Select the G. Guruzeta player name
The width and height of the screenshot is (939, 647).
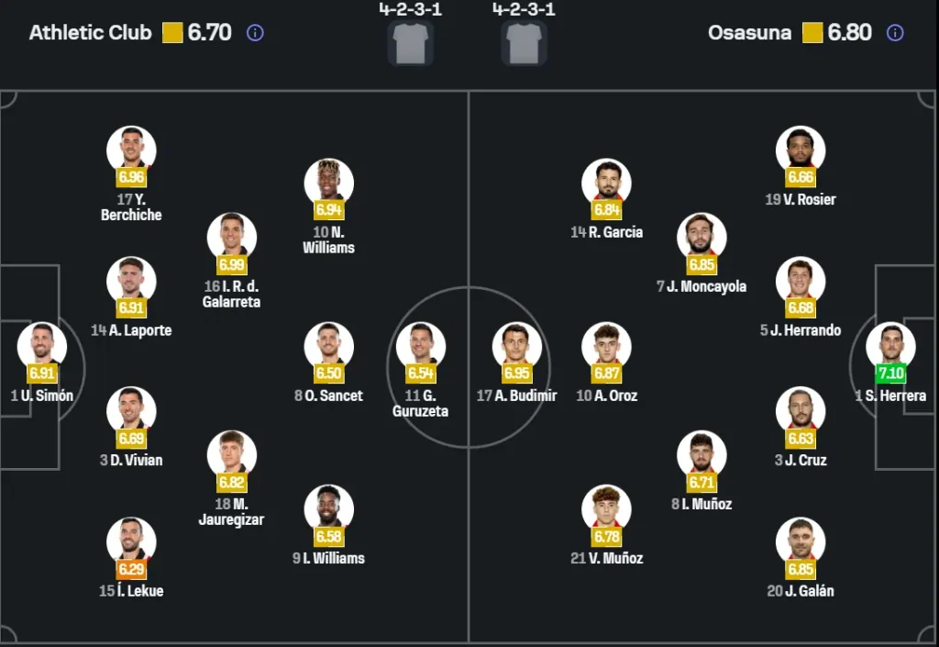pos(423,404)
